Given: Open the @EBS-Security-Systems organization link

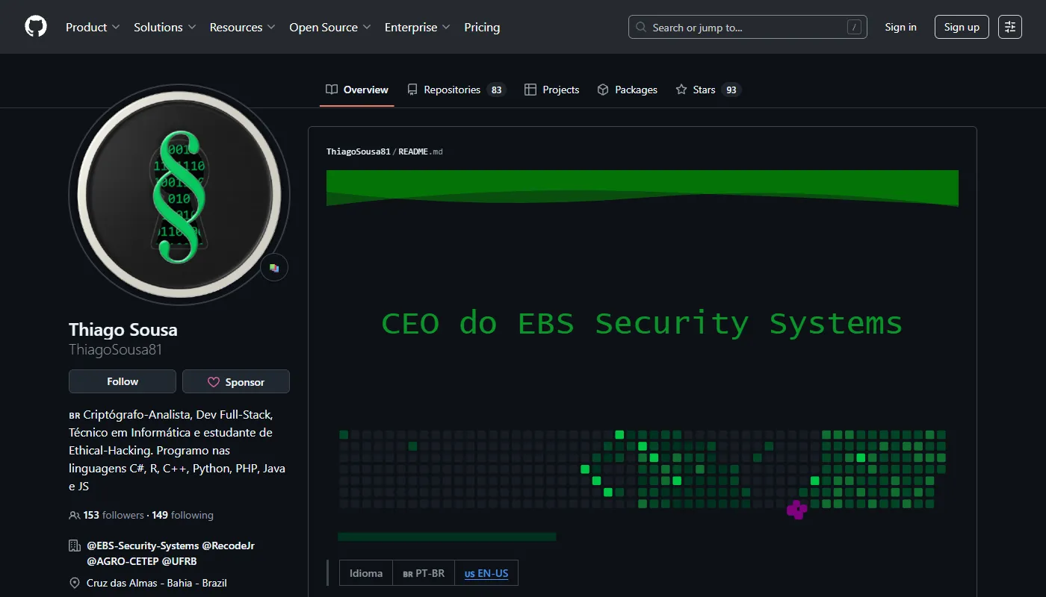Looking at the screenshot, I should 143,546.
